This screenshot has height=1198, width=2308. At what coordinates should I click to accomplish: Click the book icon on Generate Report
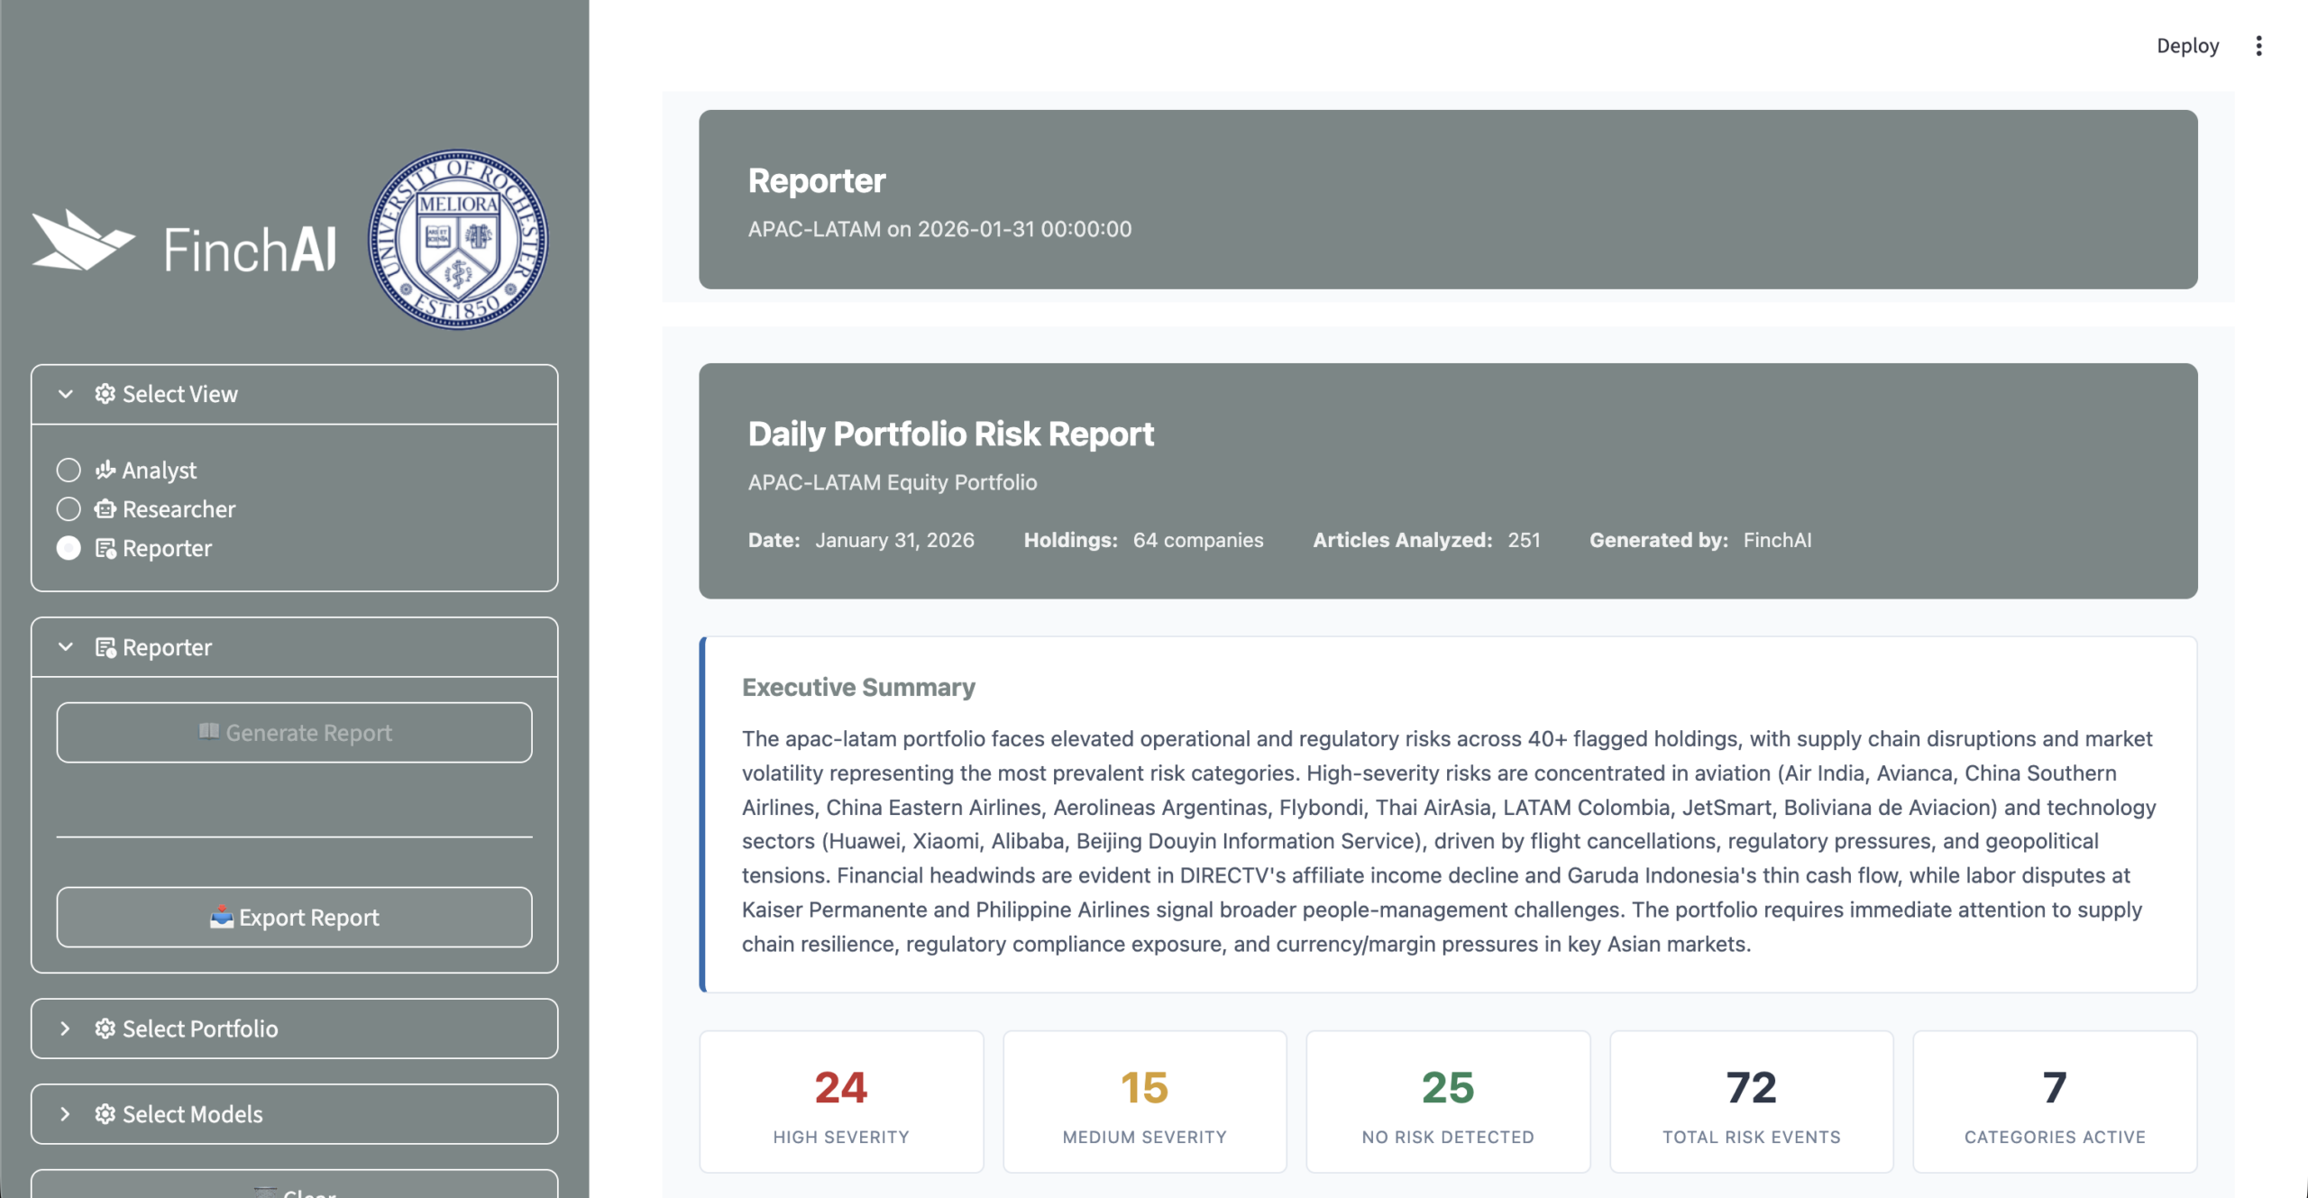pos(209,731)
